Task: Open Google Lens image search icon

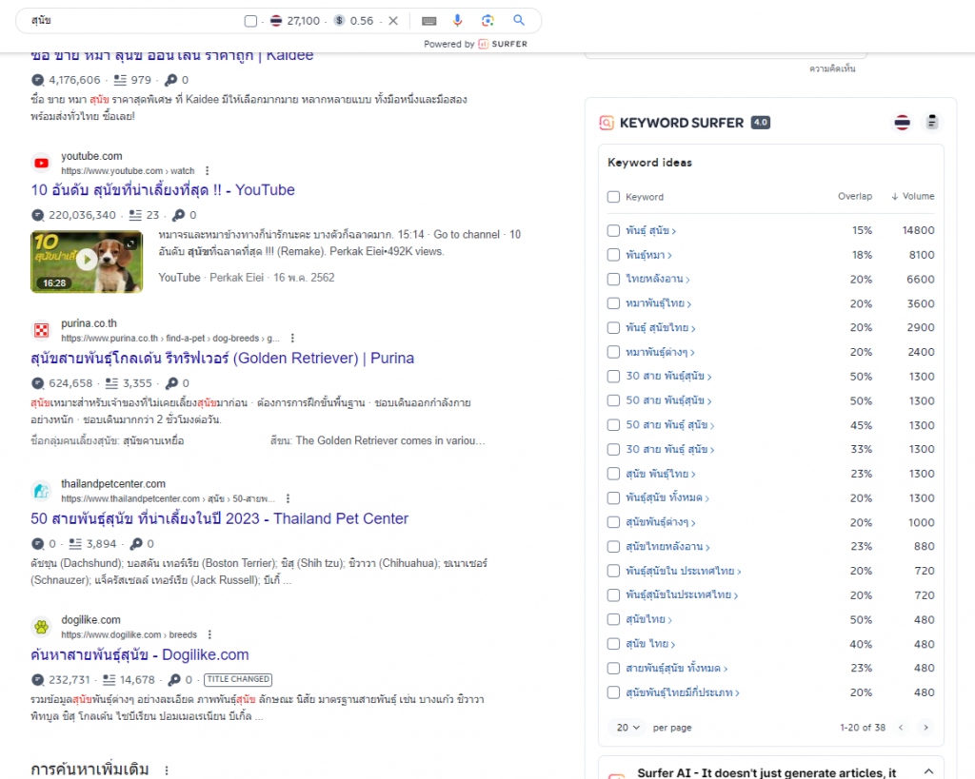Action: click(488, 21)
